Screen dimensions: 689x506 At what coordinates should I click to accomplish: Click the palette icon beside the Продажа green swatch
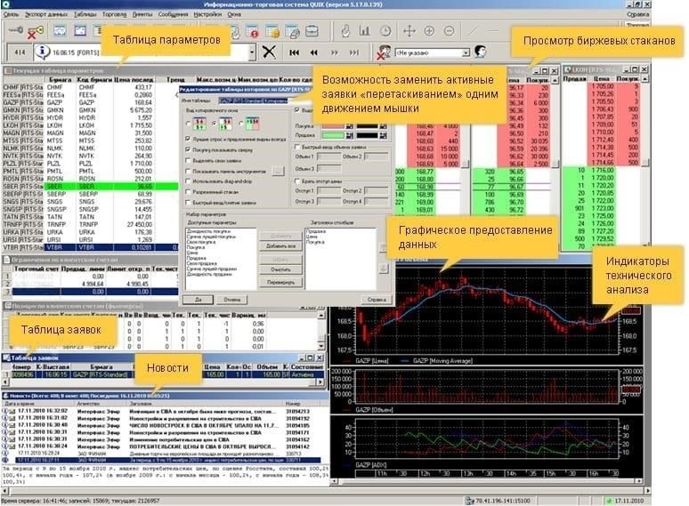pos(350,135)
